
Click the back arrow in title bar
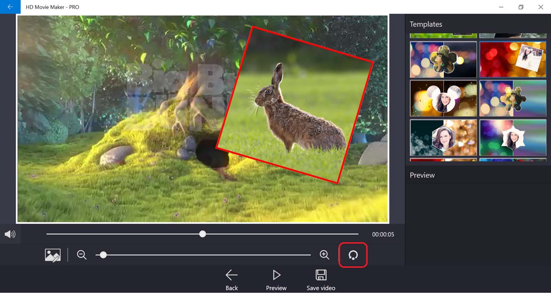(x=10, y=7)
